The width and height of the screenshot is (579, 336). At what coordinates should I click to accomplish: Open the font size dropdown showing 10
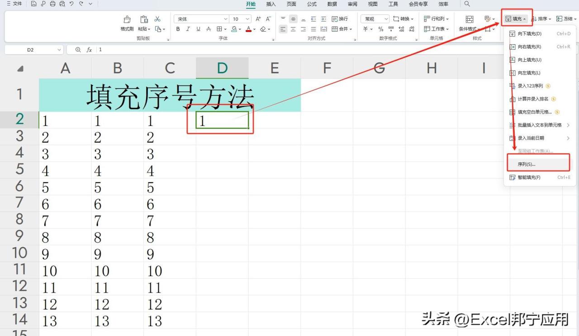click(247, 19)
